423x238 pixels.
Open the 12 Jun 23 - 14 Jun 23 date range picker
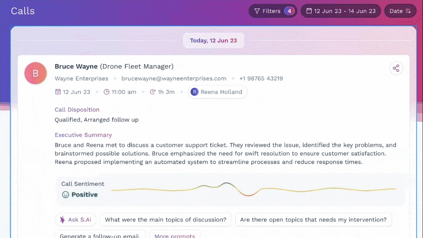pyautogui.click(x=341, y=11)
